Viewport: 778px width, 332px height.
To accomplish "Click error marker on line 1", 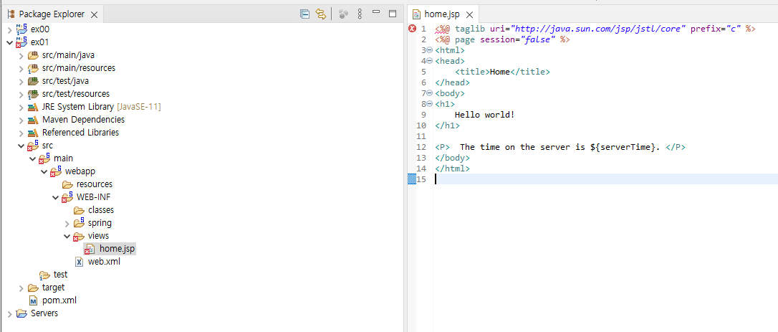I will click(412, 29).
